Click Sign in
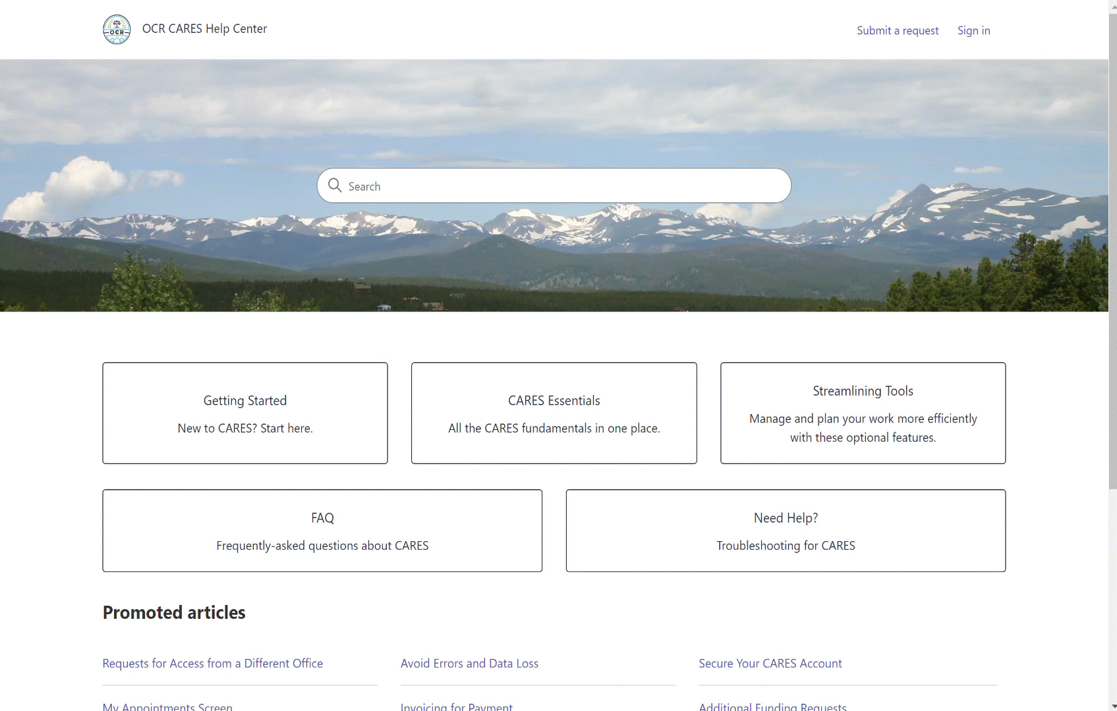Screen dimensions: 1117x711 click(x=973, y=30)
